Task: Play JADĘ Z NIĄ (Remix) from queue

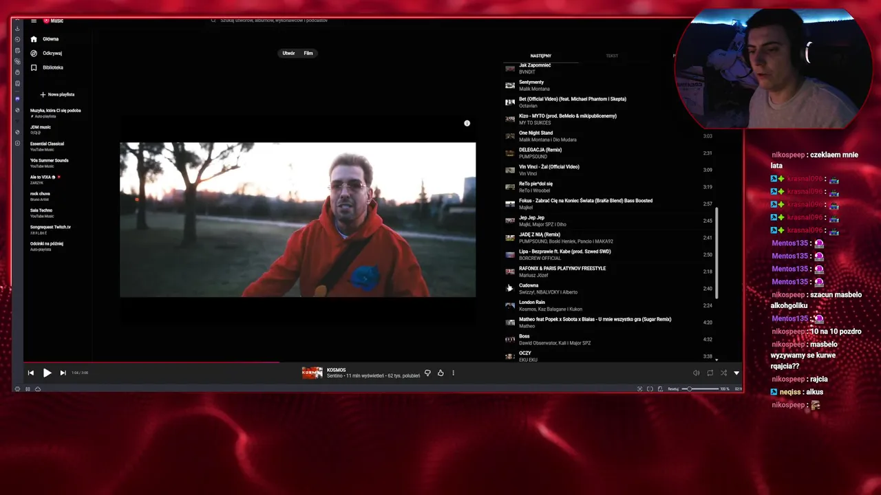Action: (609, 238)
